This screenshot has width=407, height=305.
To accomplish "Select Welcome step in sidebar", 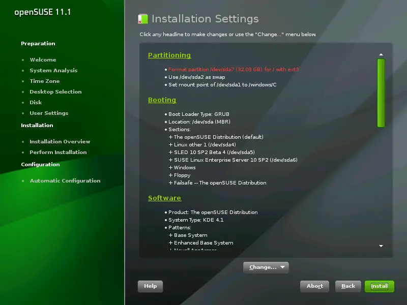I will pos(43,60).
